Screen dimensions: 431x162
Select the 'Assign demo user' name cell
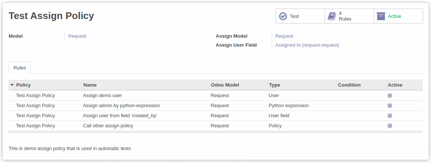click(146, 96)
